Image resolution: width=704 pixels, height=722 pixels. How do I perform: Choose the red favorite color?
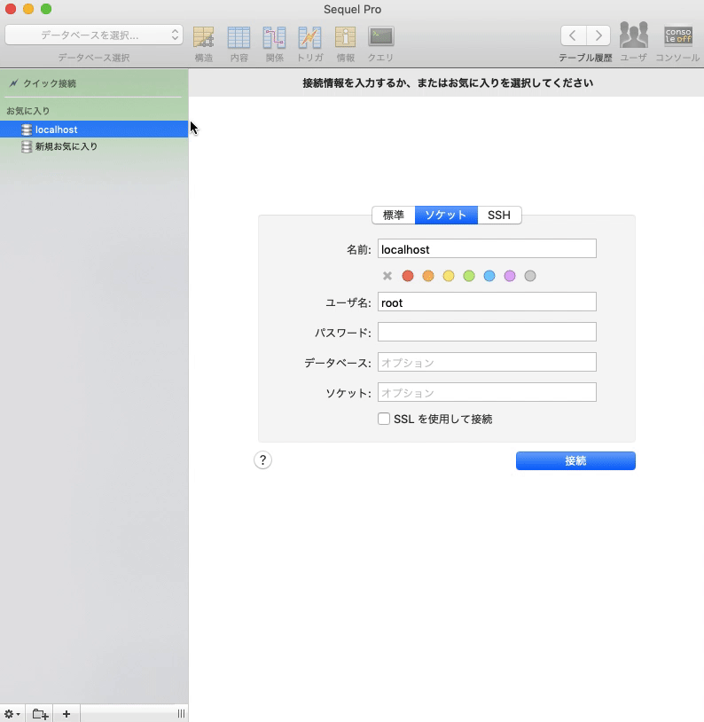[x=408, y=276]
